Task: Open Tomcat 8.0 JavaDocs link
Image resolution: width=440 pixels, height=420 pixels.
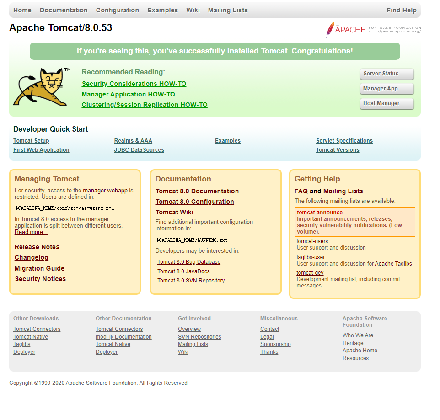Action: (x=183, y=271)
